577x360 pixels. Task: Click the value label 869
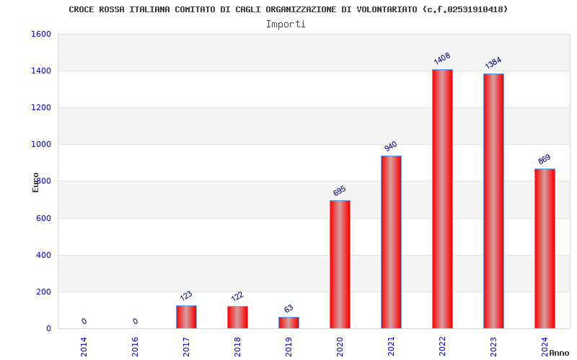[544, 159]
